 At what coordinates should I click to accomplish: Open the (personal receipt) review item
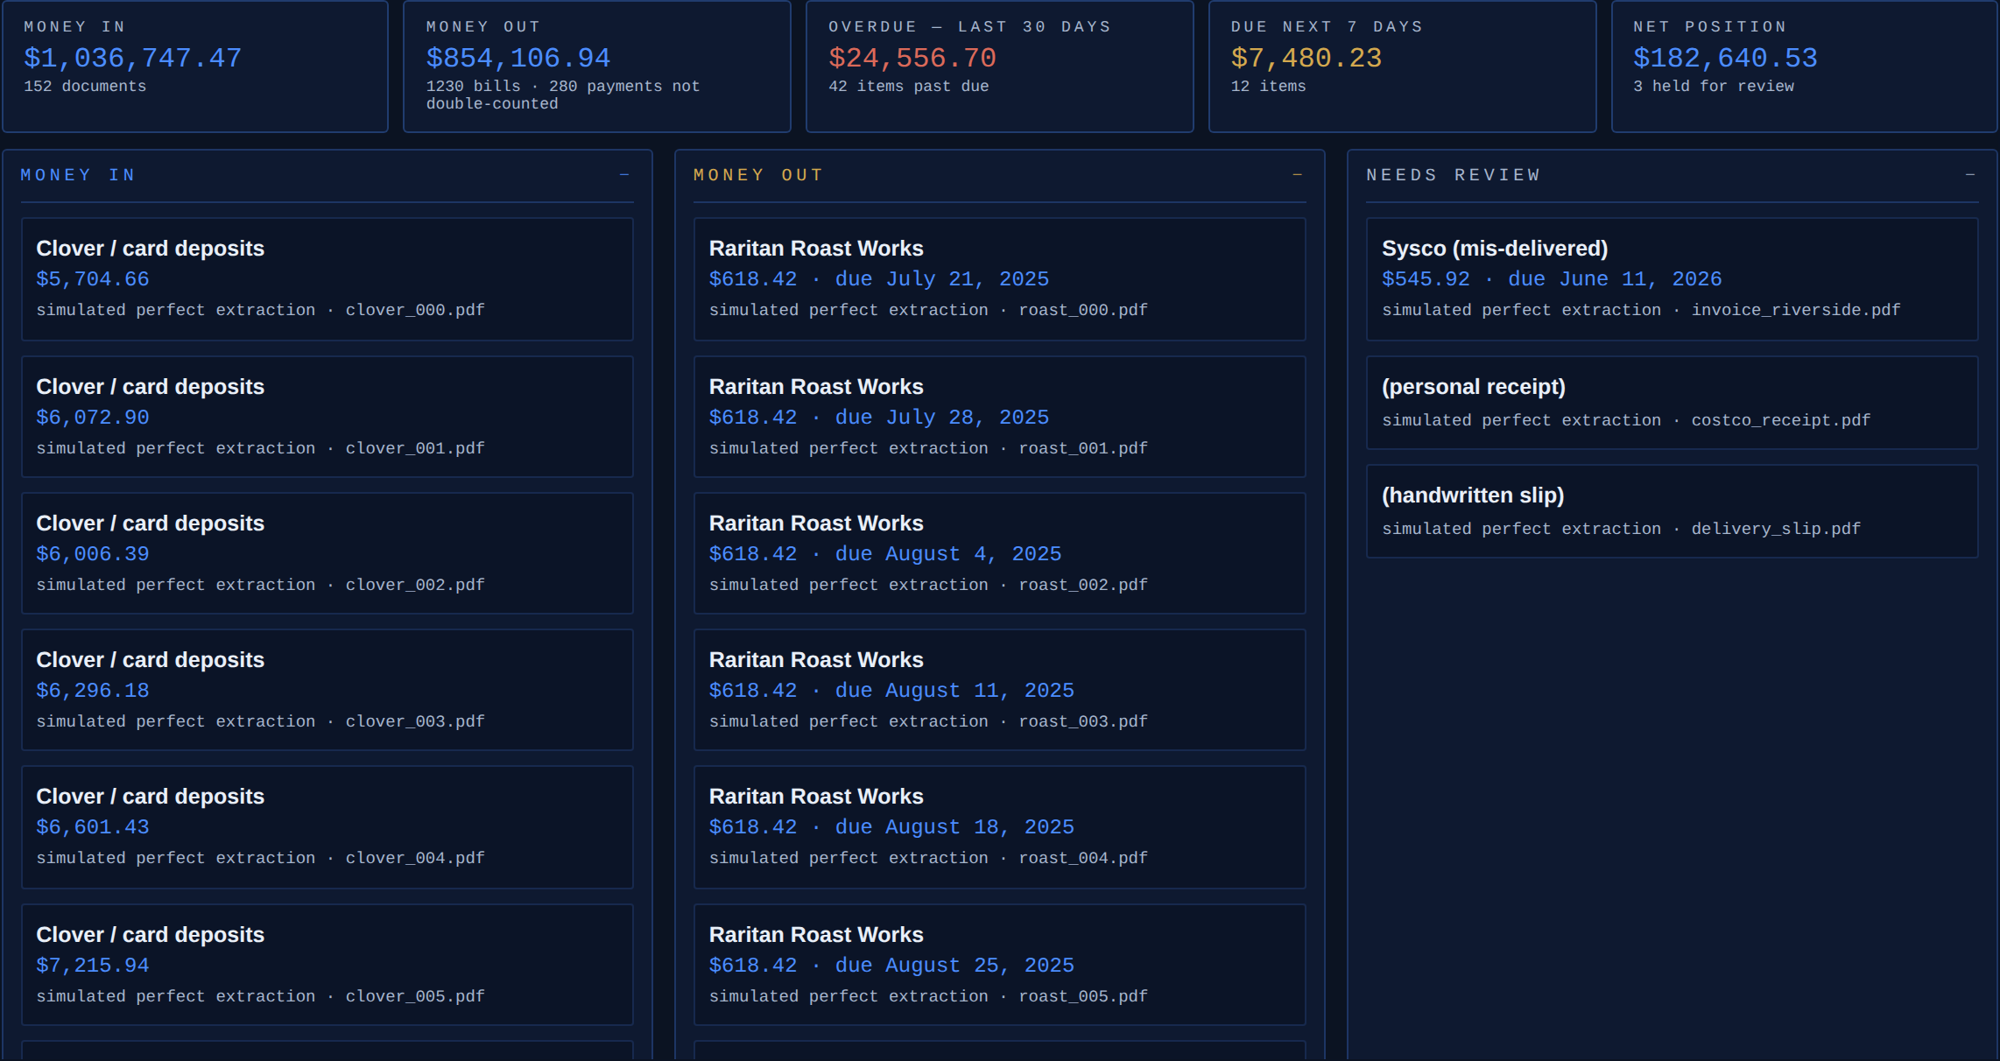[1672, 403]
